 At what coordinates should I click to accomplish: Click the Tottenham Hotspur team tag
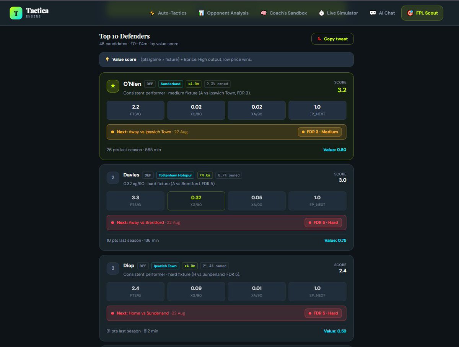click(176, 175)
